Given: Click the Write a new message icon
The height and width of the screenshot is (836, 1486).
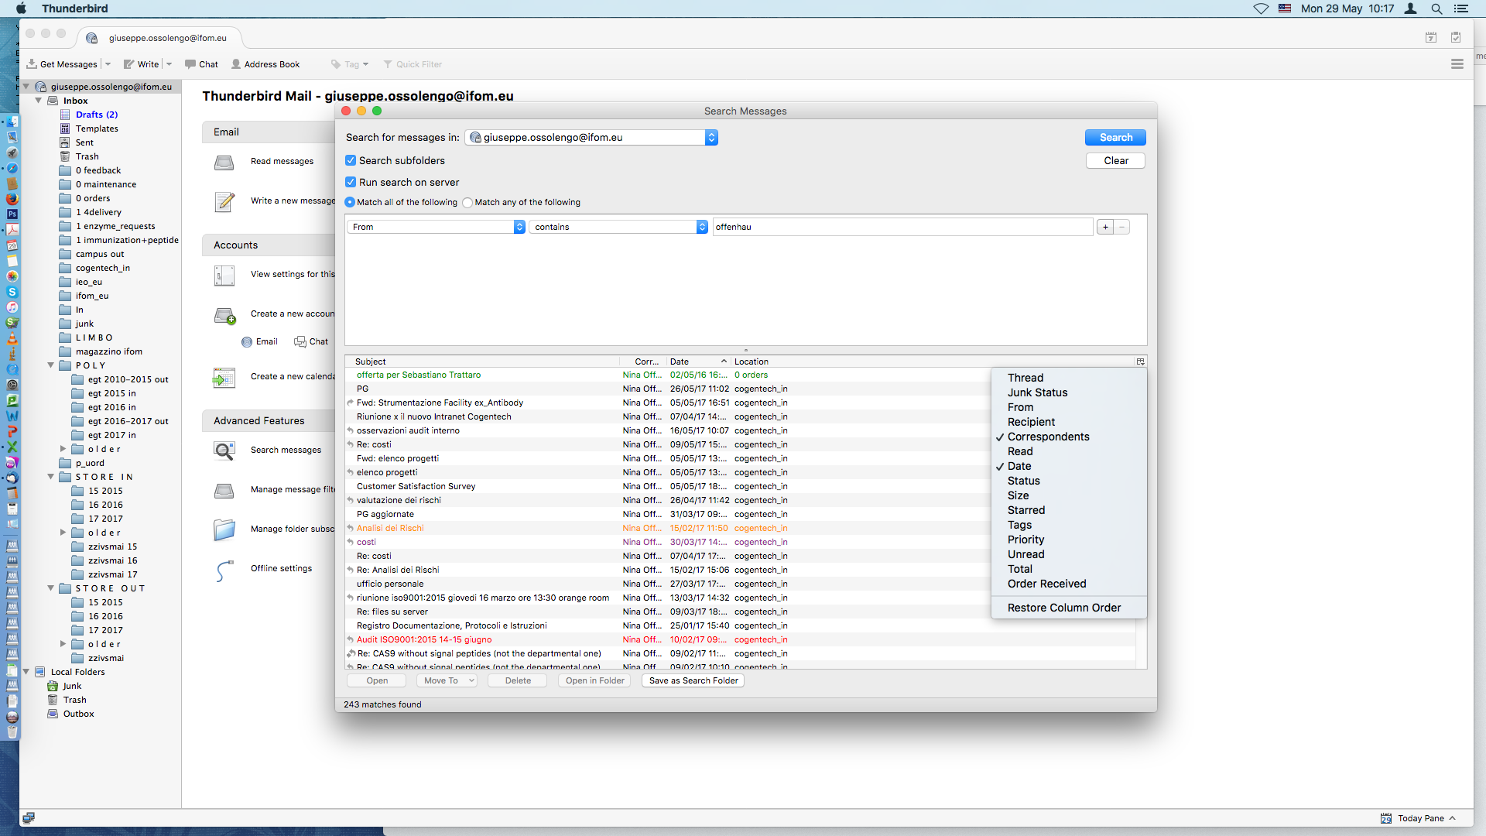Looking at the screenshot, I should click(x=224, y=201).
